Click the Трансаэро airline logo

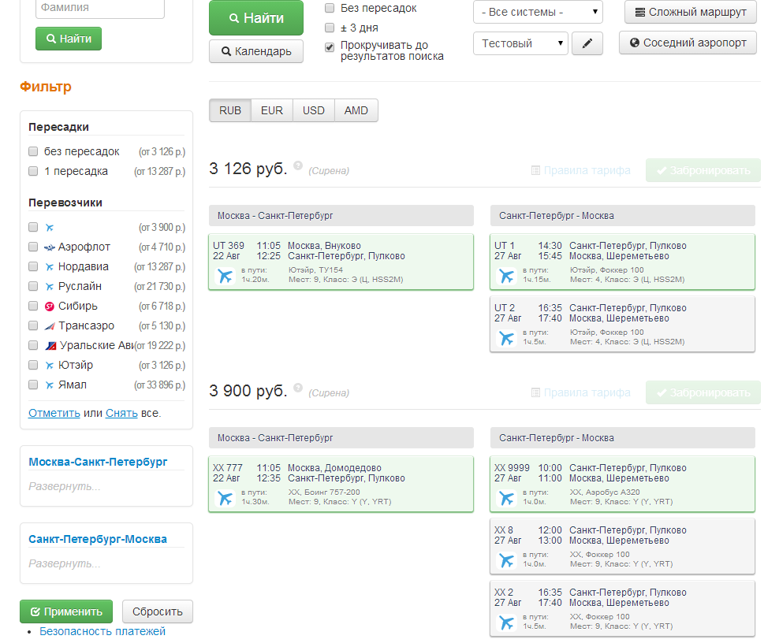tap(49, 326)
